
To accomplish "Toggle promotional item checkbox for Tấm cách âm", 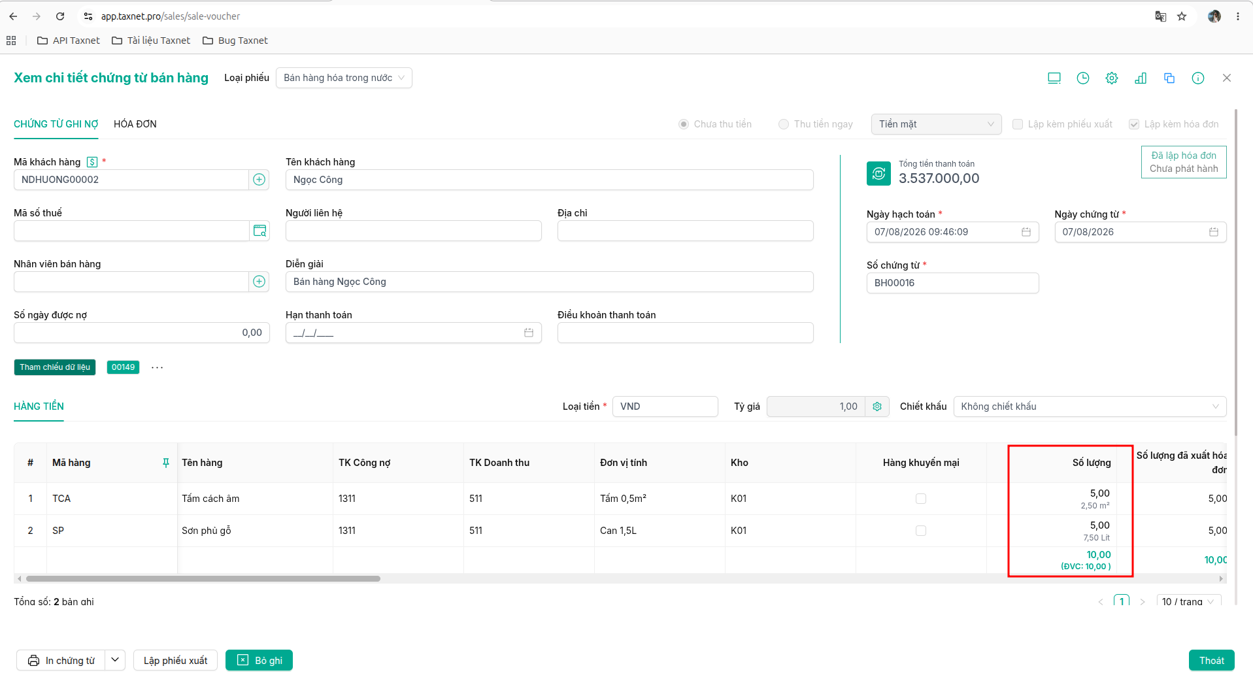I will (921, 499).
